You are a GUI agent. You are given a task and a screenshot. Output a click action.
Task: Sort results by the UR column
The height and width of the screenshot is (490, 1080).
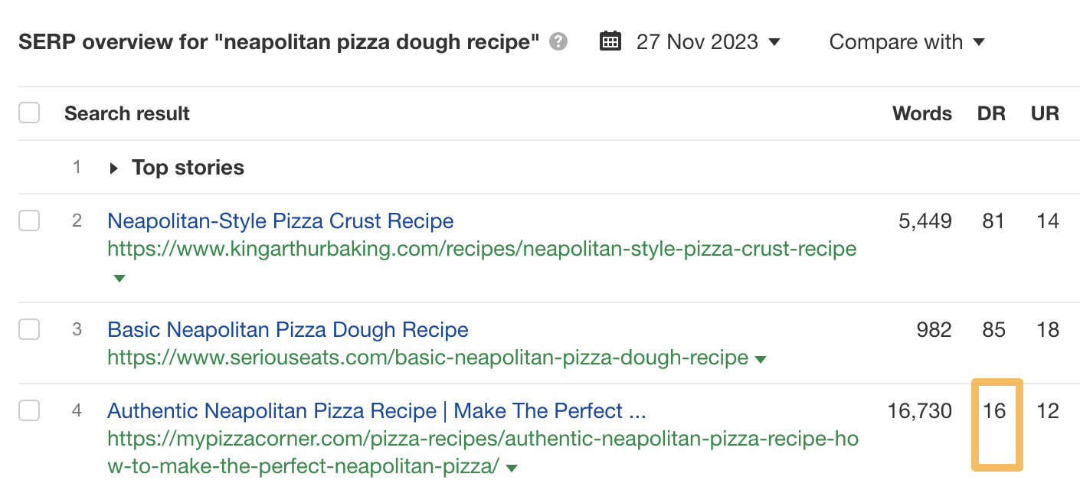point(1045,113)
